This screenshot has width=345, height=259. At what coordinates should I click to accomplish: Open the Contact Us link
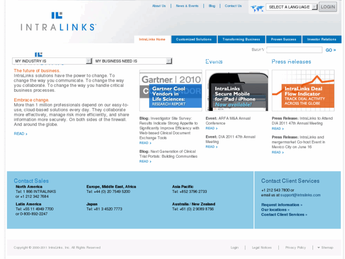pos(233,6)
